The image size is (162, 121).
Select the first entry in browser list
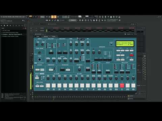point(6,31)
